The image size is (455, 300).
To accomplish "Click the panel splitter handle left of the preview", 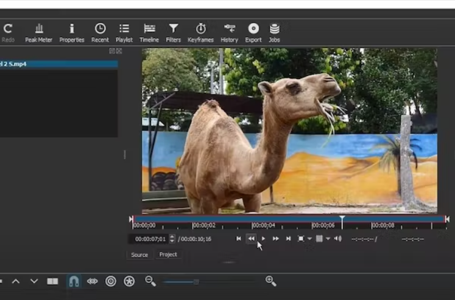I will tap(125, 154).
